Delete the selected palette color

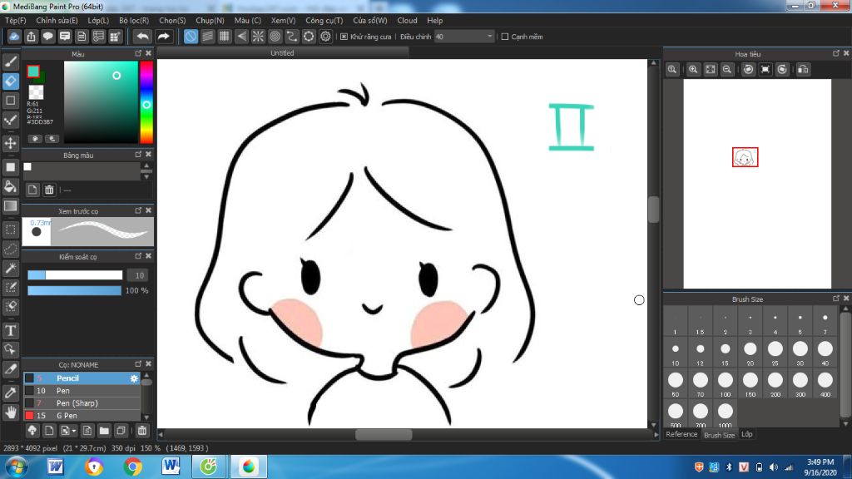(x=49, y=190)
